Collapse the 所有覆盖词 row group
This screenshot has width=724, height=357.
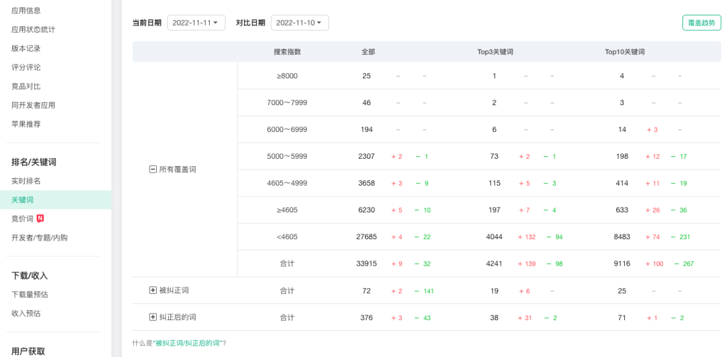[x=153, y=169]
